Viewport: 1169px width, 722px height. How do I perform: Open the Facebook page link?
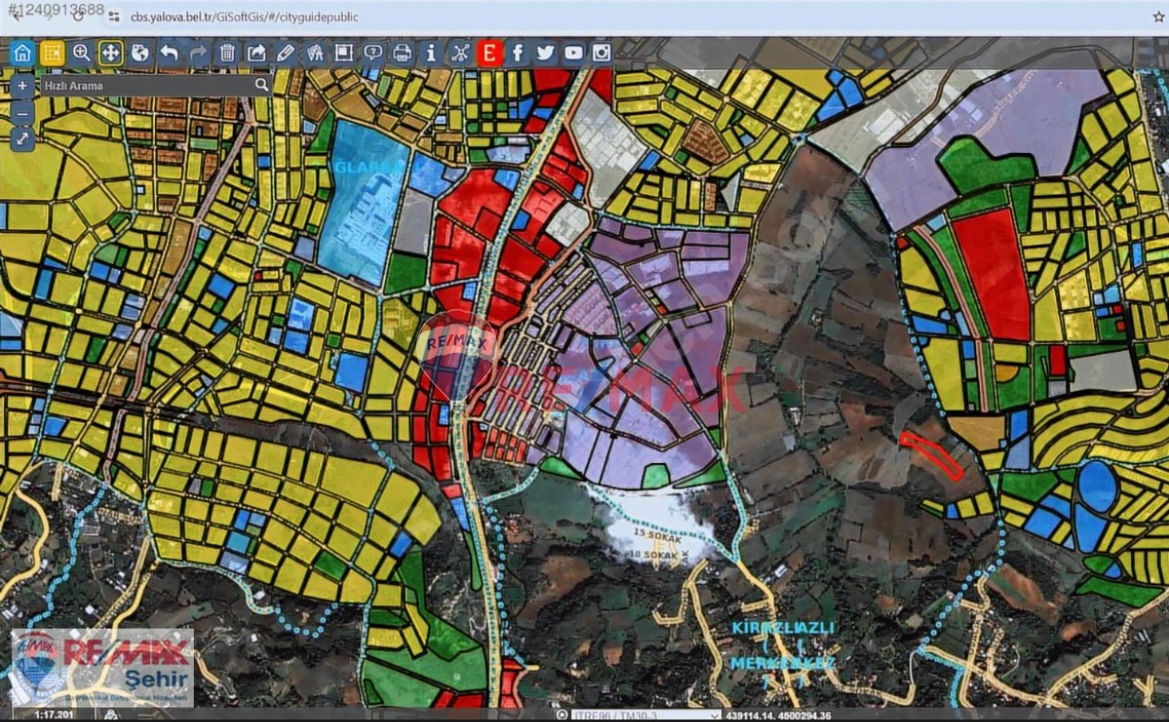tap(517, 53)
